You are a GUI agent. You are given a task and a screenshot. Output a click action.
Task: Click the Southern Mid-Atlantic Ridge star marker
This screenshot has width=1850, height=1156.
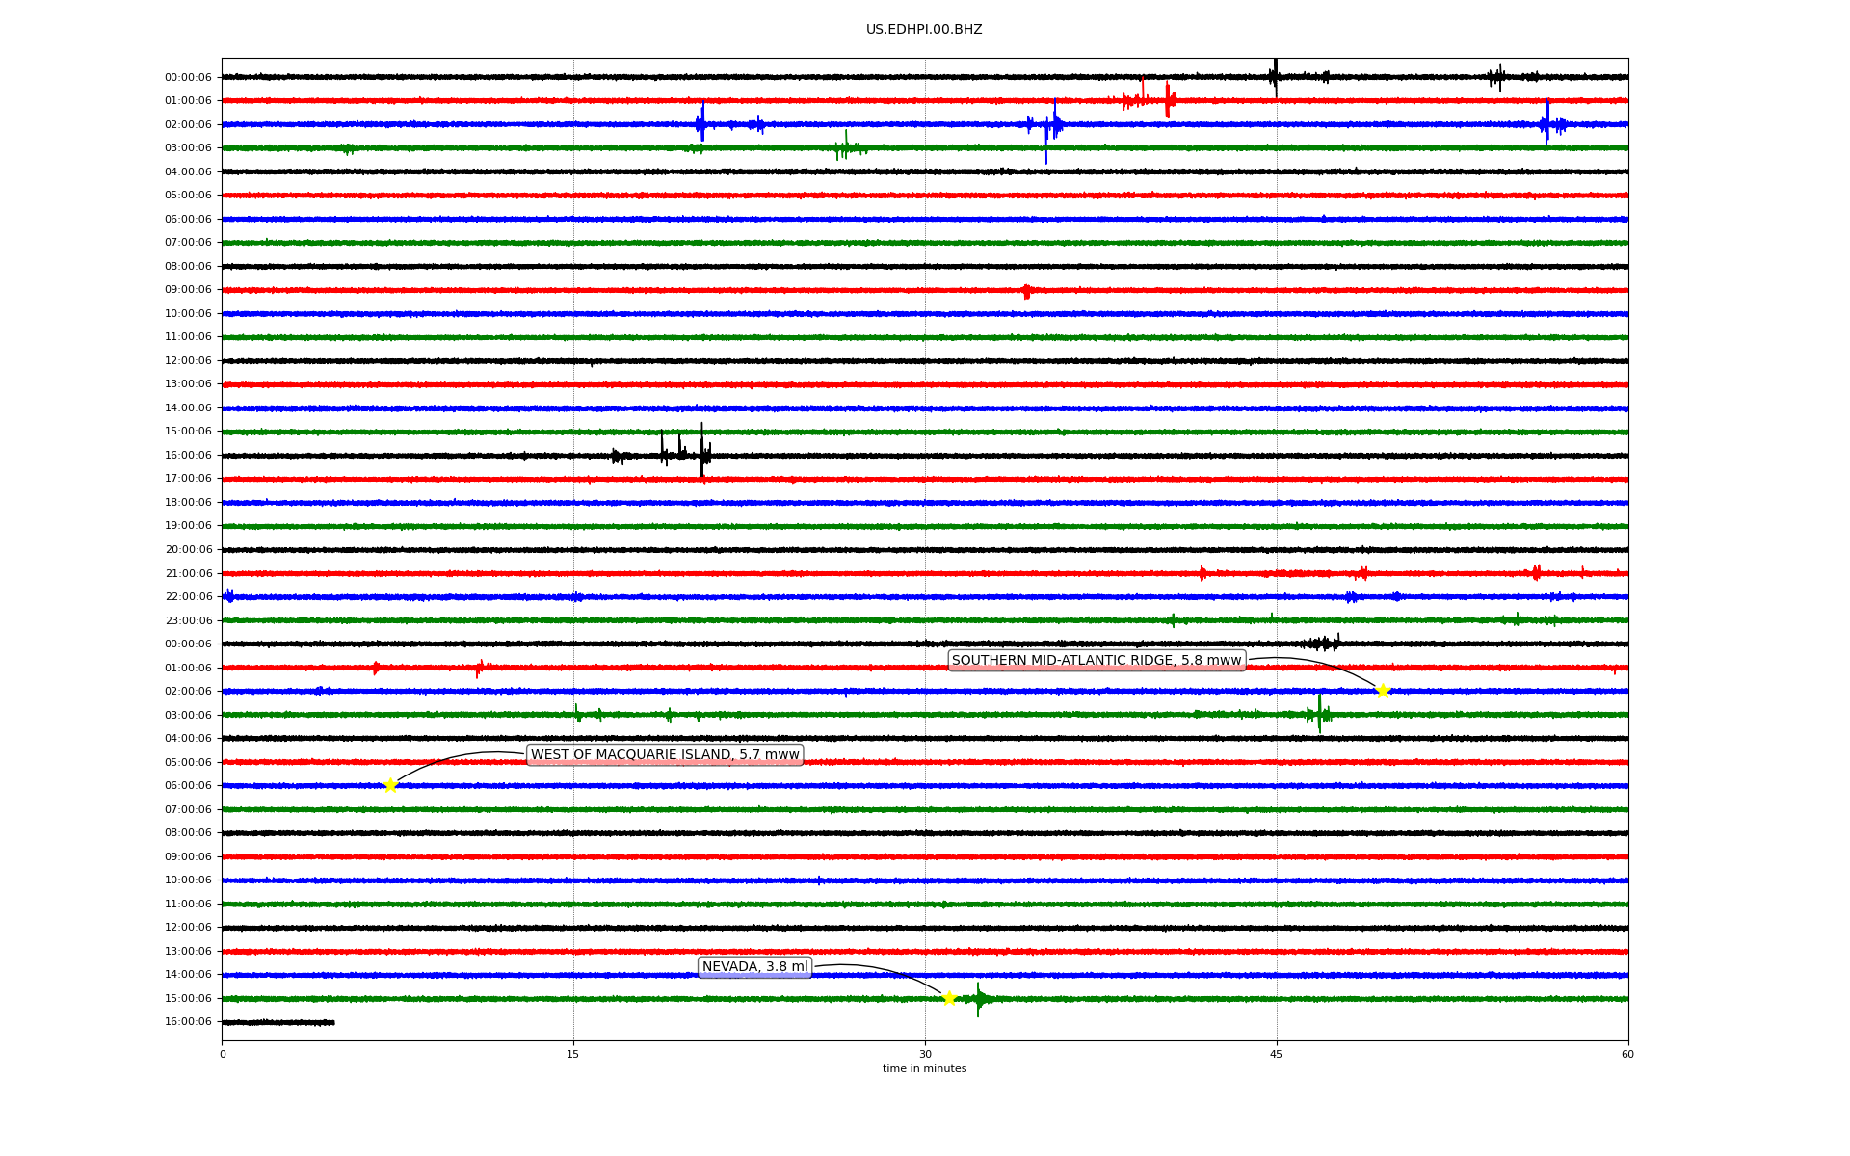coord(1383,691)
